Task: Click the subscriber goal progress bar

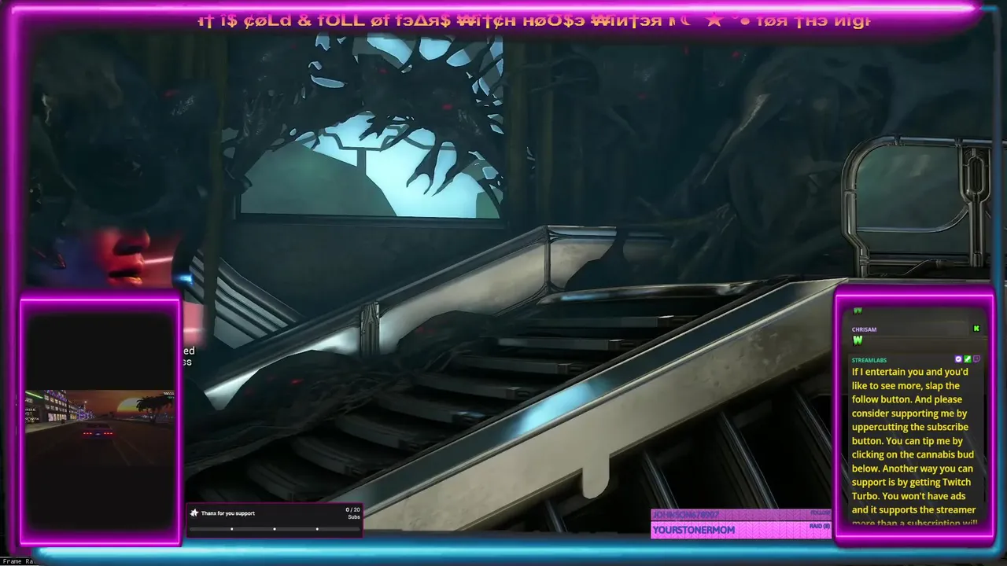Action: (275, 529)
